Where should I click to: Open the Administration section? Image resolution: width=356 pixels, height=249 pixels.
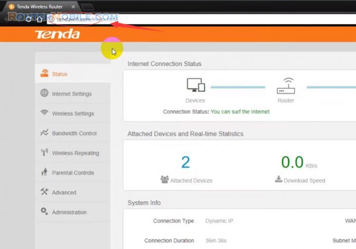coord(73,212)
